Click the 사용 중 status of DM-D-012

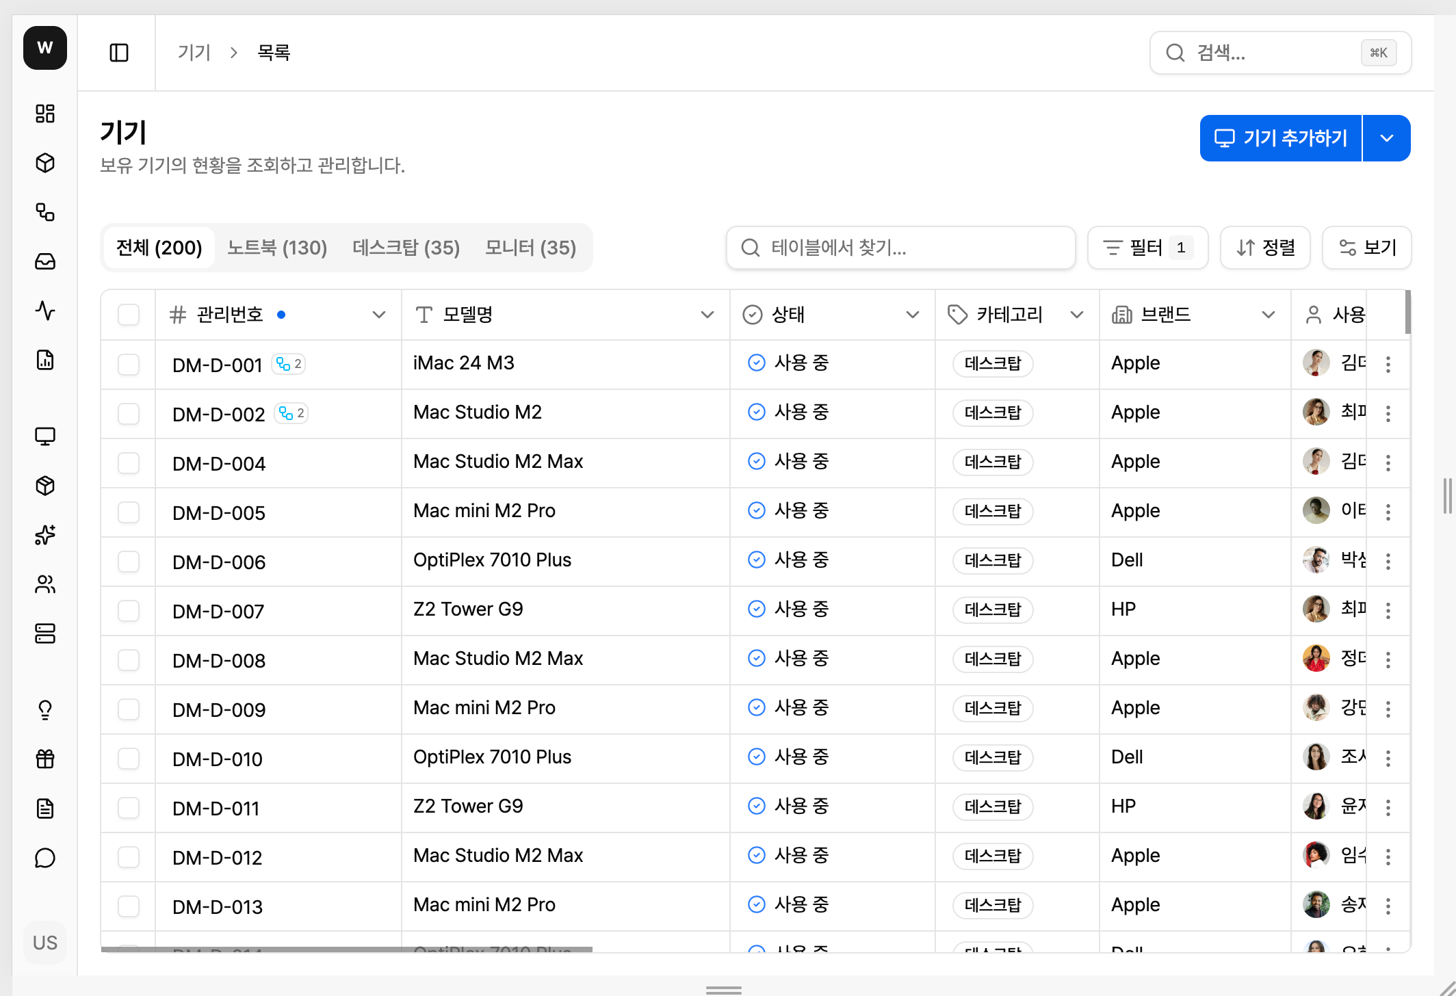tap(788, 856)
